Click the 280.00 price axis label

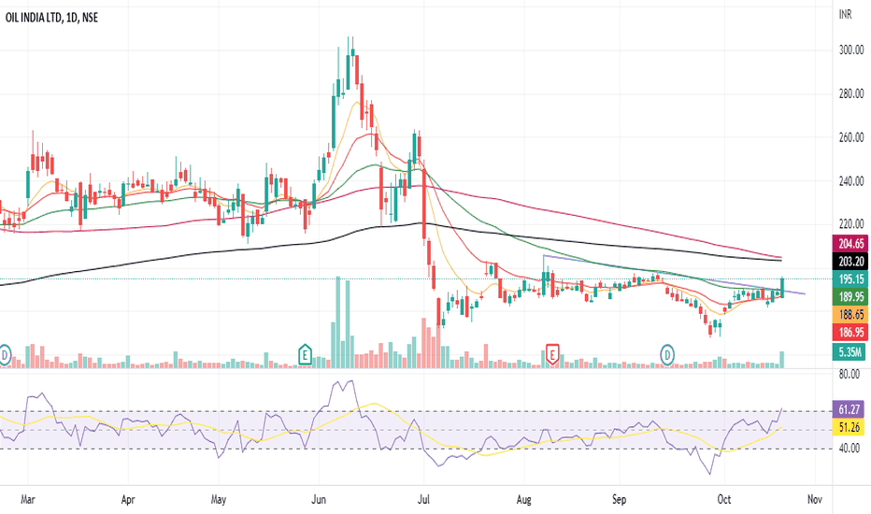[x=851, y=93]
